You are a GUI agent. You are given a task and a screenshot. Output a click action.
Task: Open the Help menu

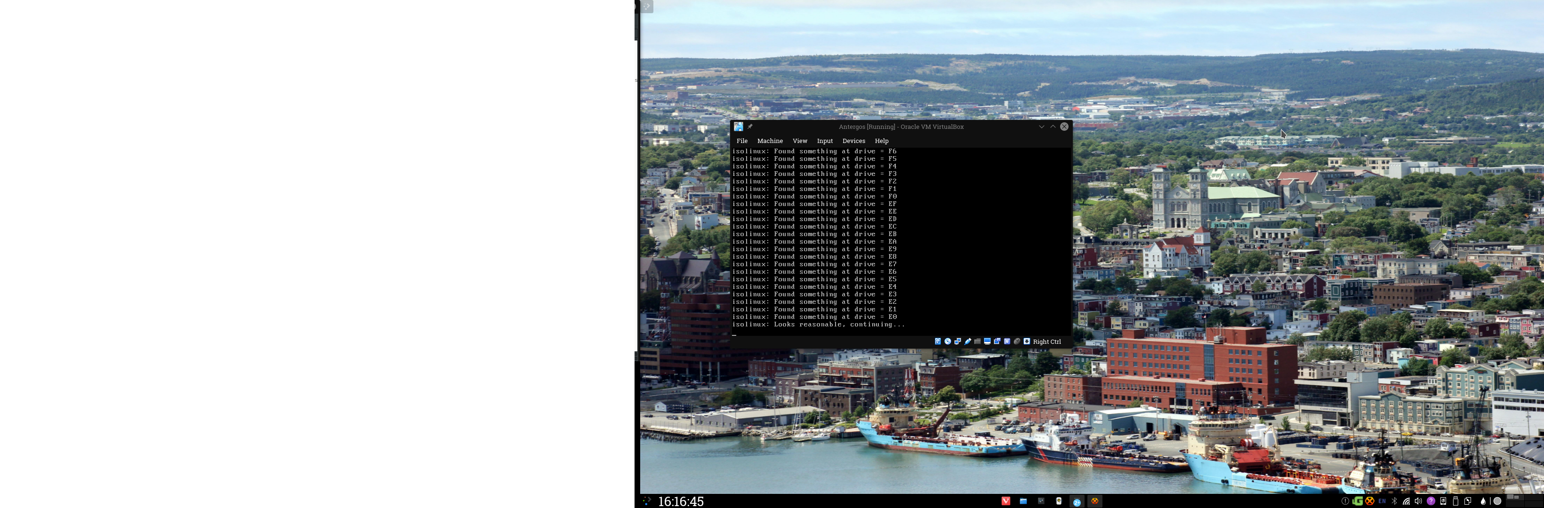tap(881, 141)
